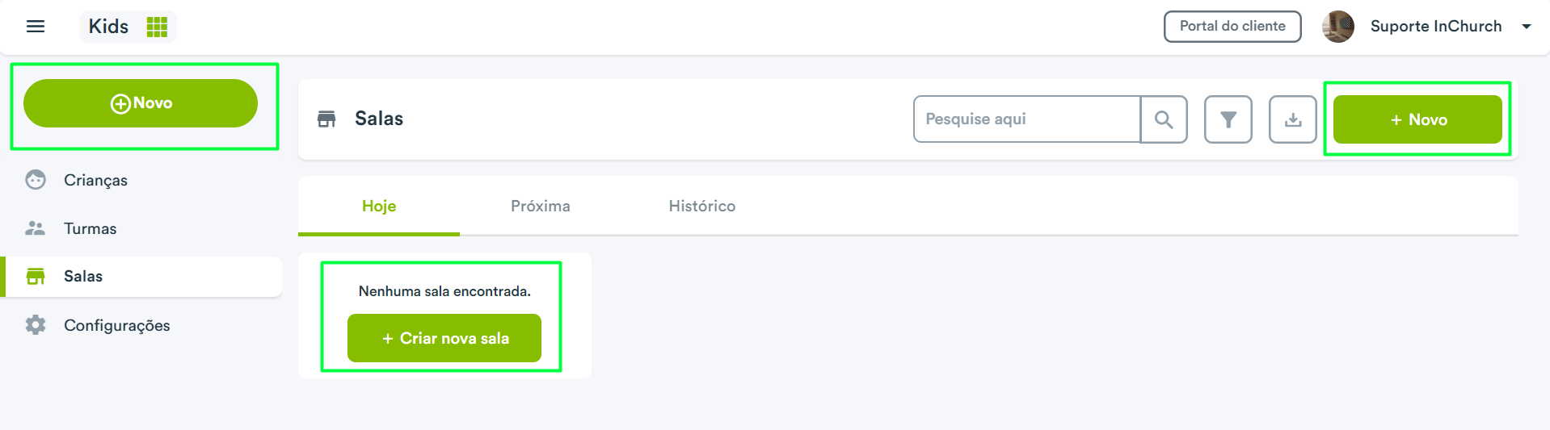Viewport: 1550px width, 430px height.
Task: Click the Configurações gear icon
Action: [36, 325]
